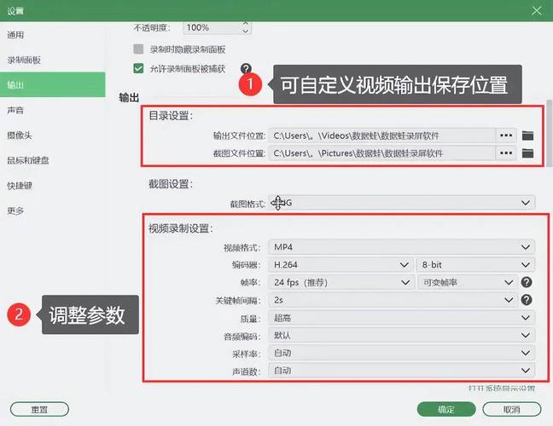Switch to the 通用 settings tab

point(53,34)
